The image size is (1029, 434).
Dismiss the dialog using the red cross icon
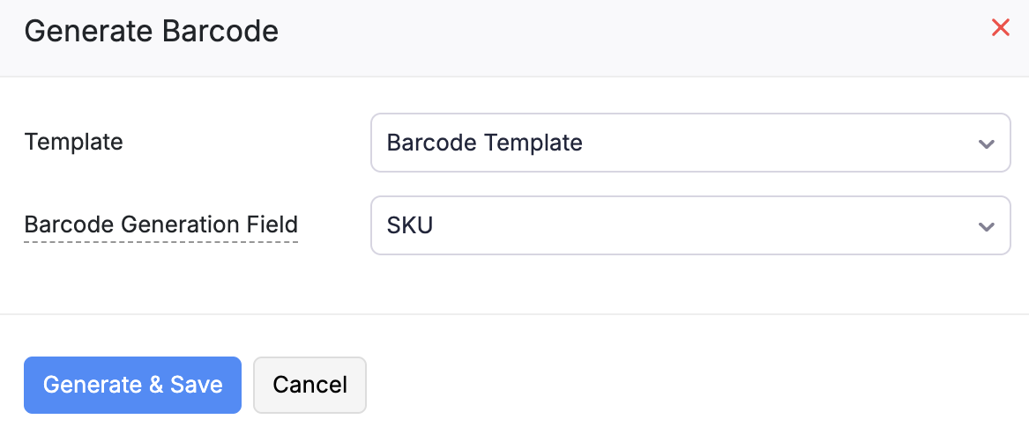pos(1000,28)
